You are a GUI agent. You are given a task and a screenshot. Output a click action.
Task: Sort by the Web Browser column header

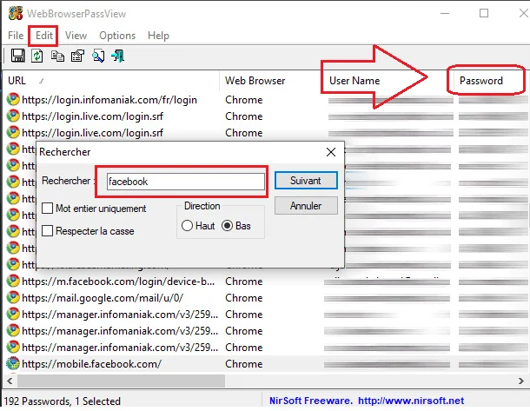pos(269,81)
